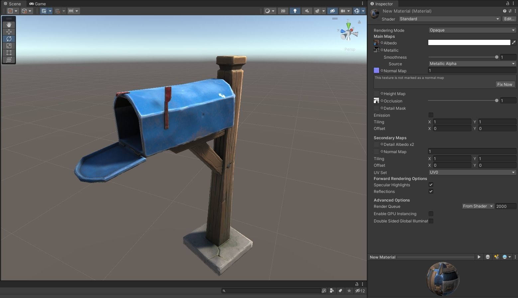Change the preview mesh shape icon

coord(487,257)
